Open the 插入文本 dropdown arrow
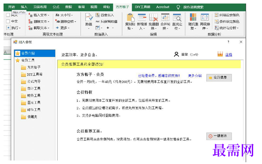Image resolution: width=262 pixels, height=164 pixels. tap(49, 15)
